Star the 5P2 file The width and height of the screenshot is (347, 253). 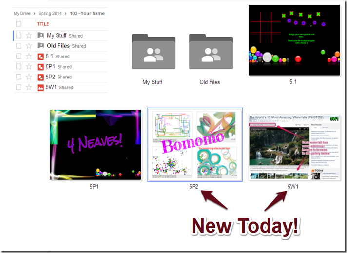click(x=29, y=77)
